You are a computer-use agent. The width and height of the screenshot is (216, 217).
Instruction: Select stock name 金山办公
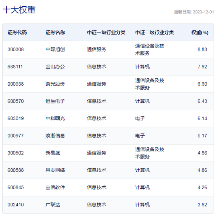(x=55, y=67)
